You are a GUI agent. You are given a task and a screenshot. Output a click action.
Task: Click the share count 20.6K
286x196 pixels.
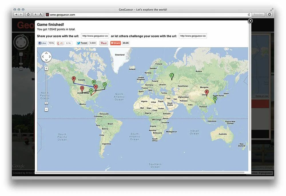[126, 43]
